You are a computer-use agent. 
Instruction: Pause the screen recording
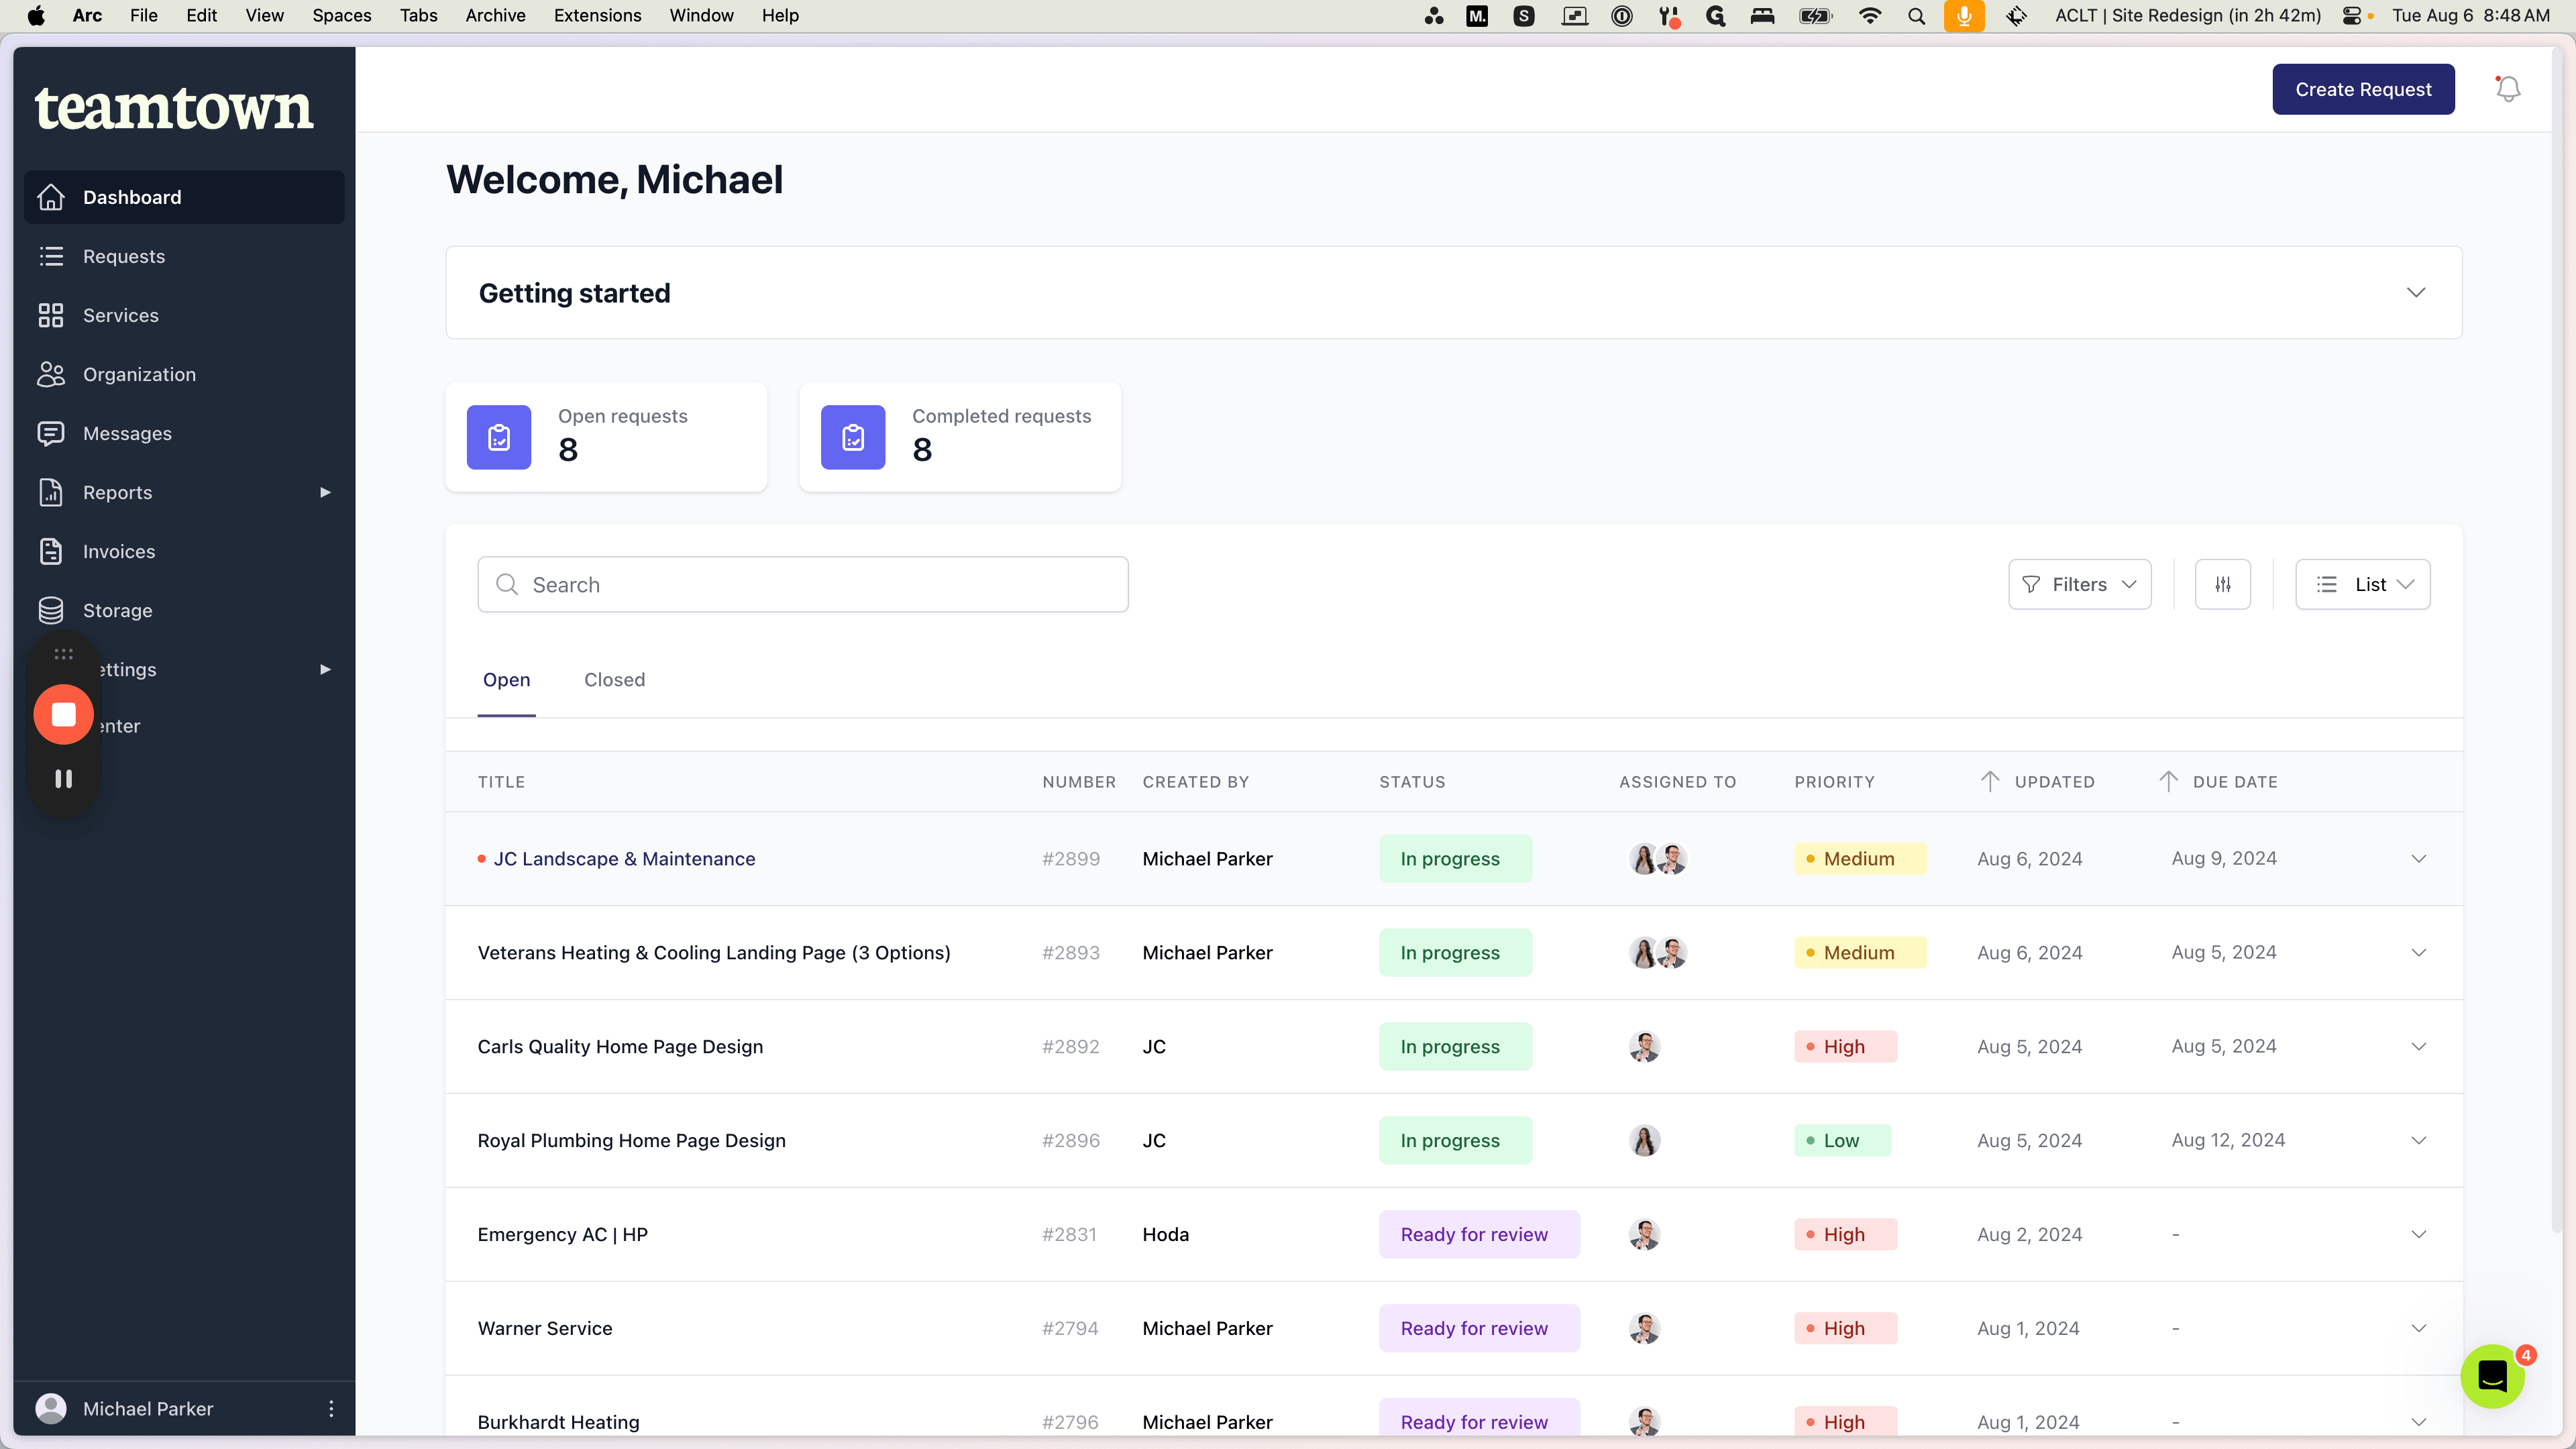point(64,778)
